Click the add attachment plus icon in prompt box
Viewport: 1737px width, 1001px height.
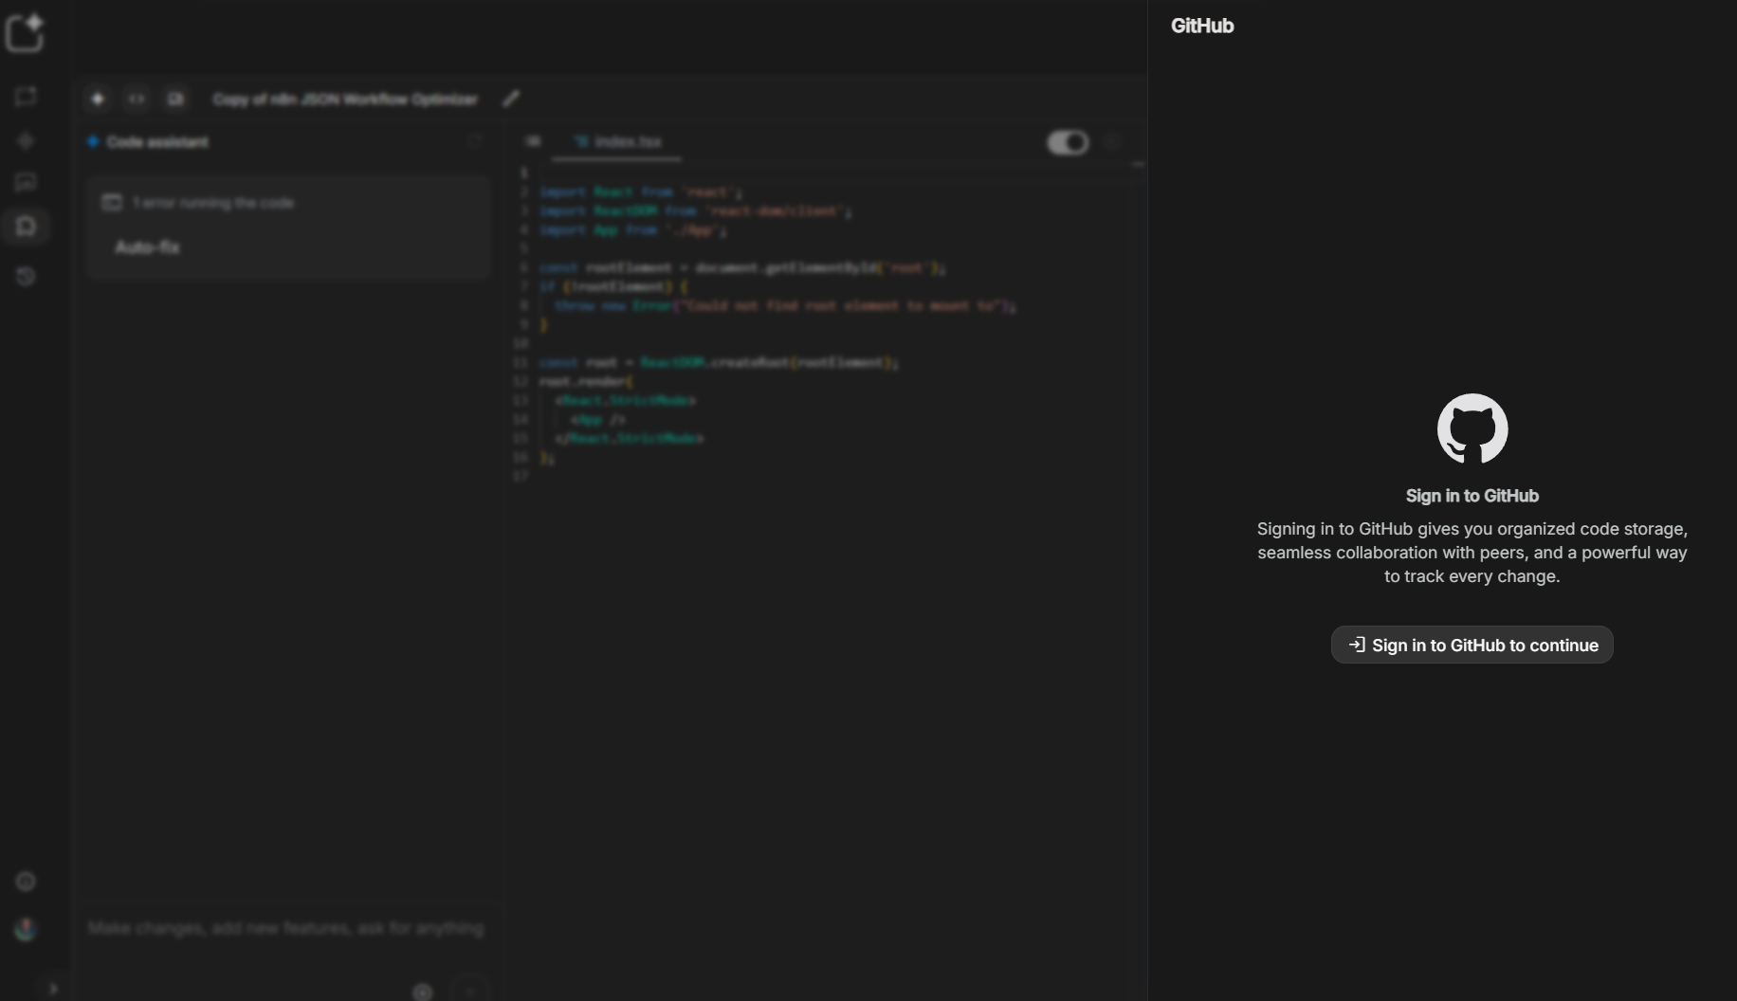tap(423, 992)
